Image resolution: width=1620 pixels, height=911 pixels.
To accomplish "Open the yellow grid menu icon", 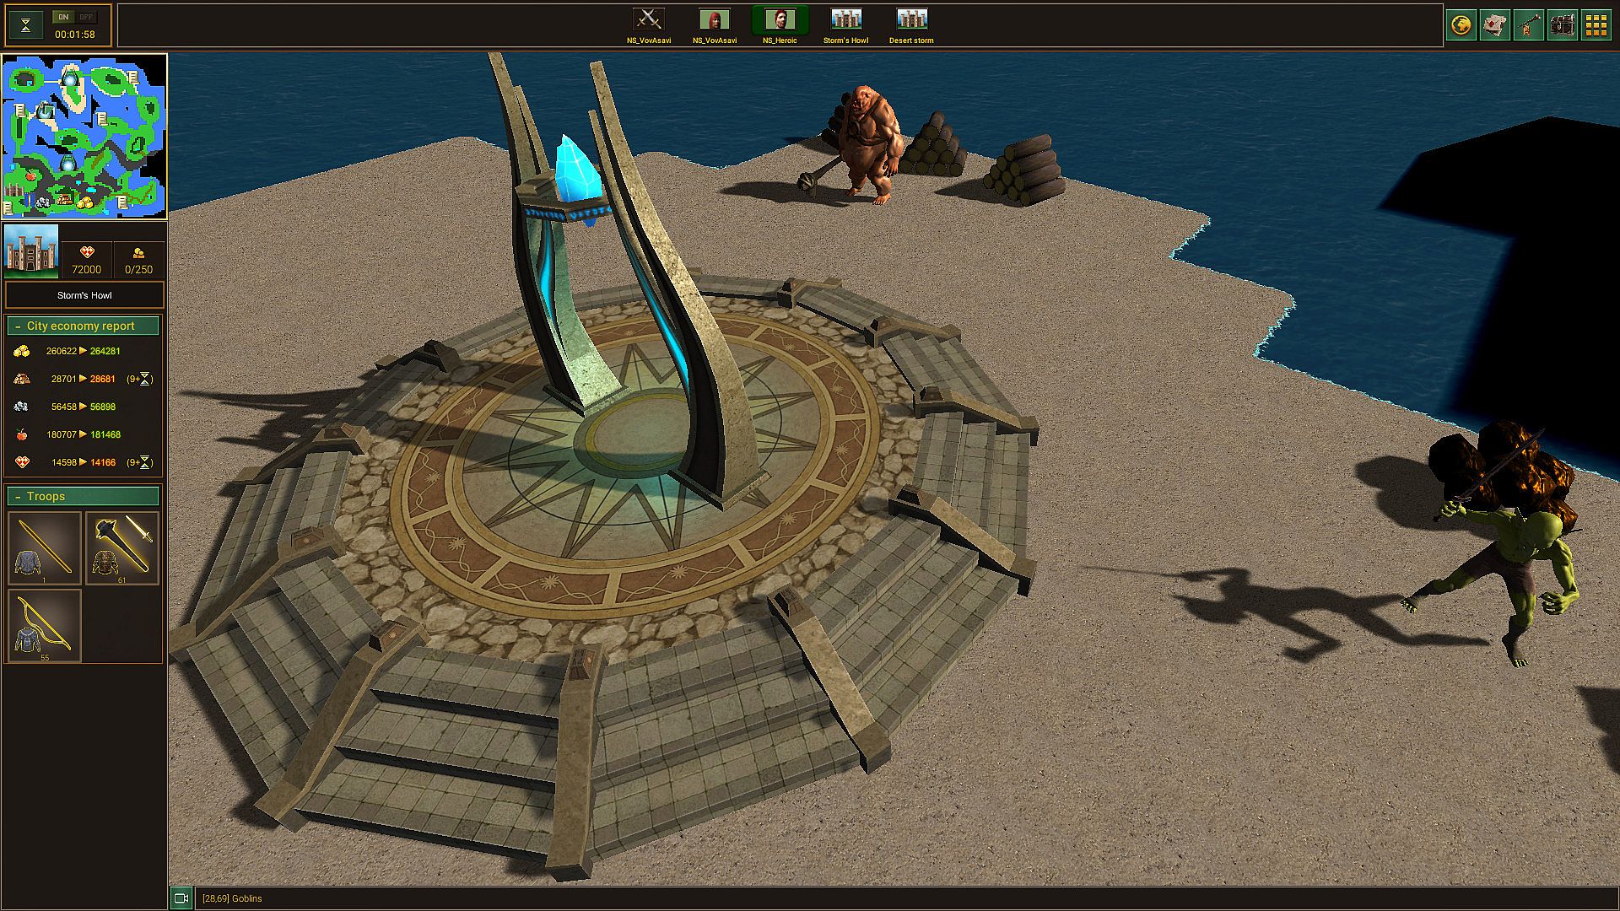I will [1596, 25].
